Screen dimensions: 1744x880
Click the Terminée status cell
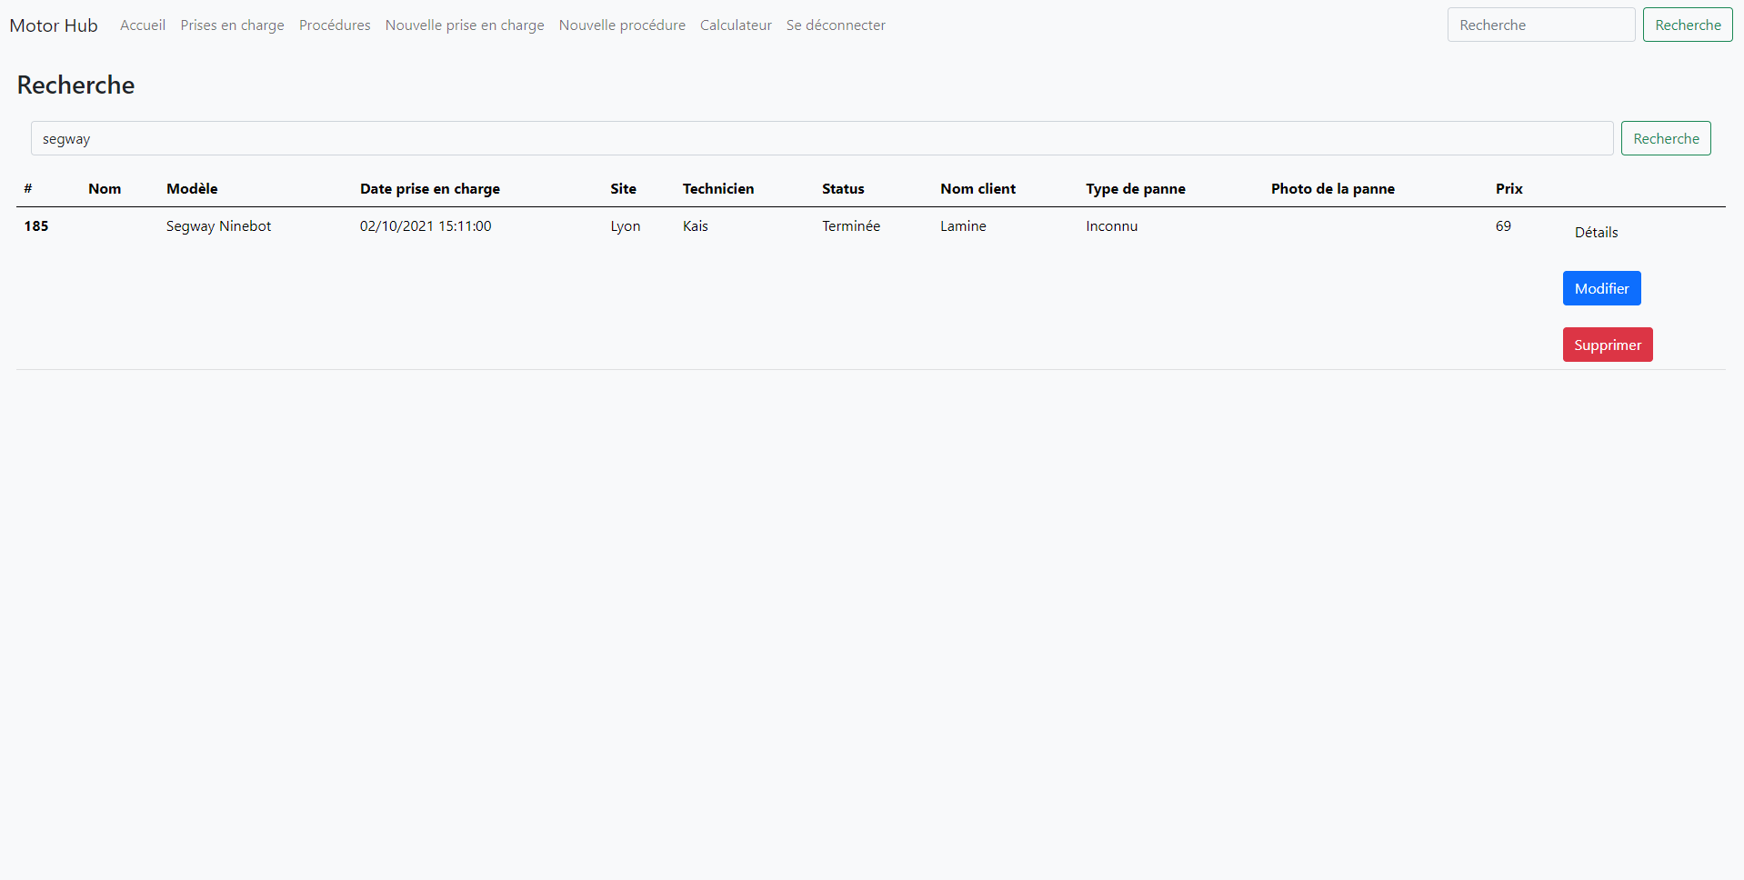[851, 226]
